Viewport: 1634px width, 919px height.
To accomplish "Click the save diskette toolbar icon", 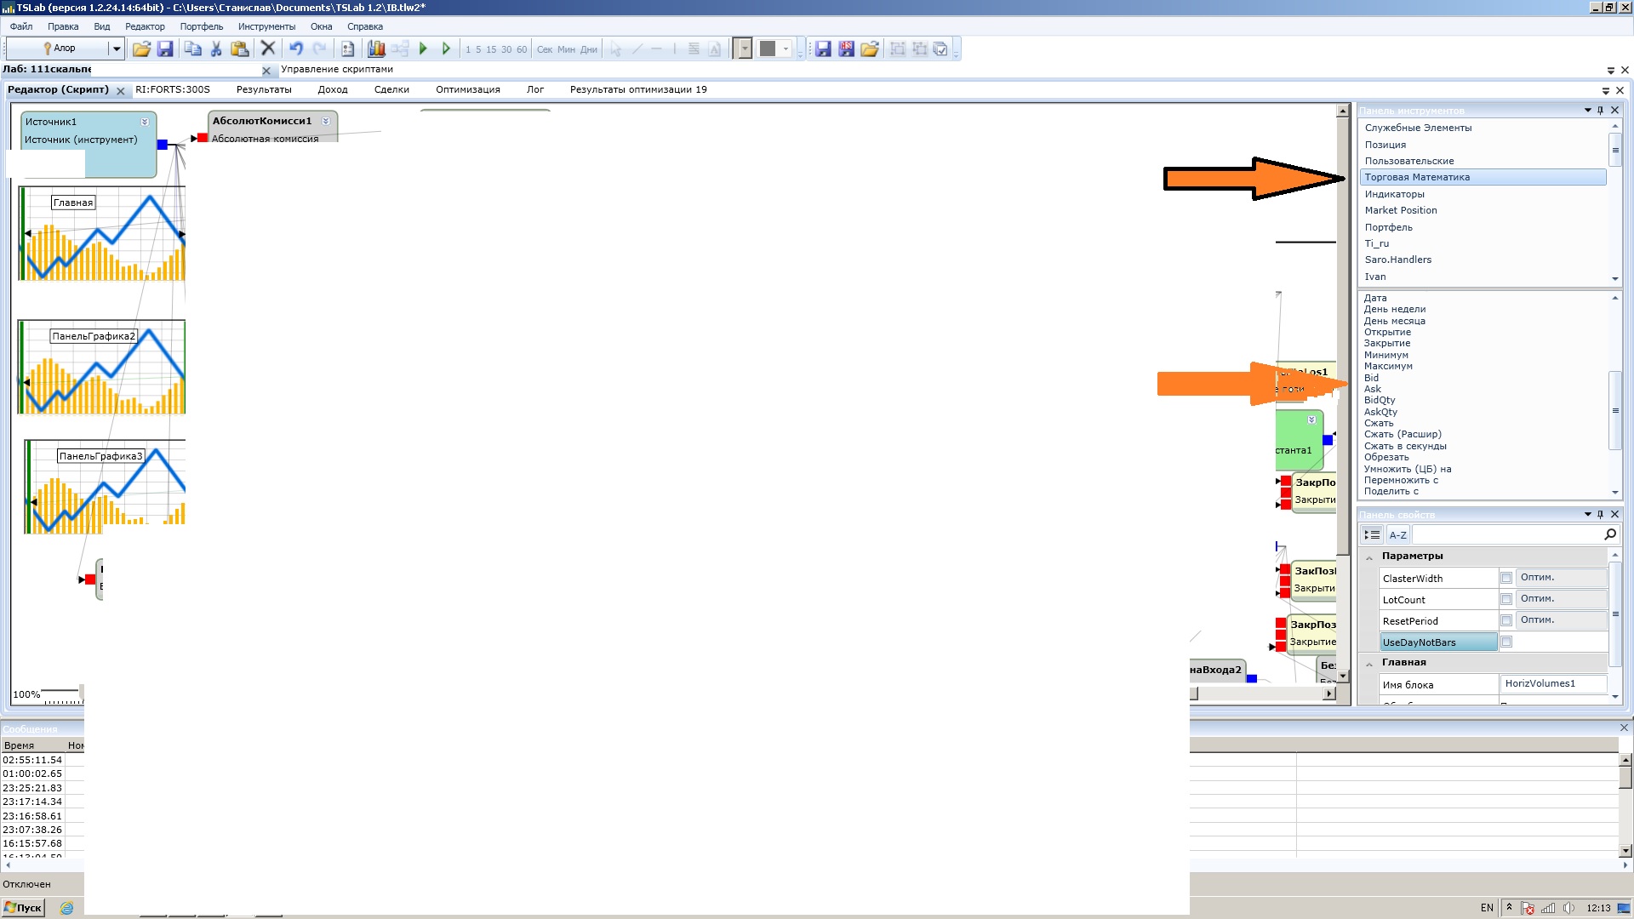I will pyautogui.click(x=165, y=49).
